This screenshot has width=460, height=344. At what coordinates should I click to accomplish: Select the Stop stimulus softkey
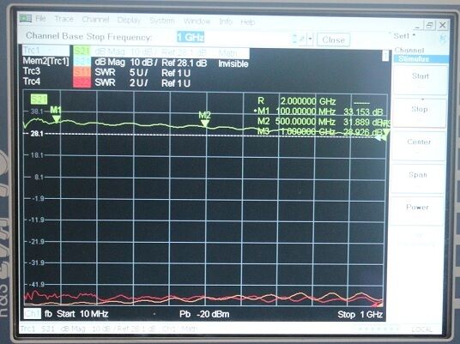tap(419, 112)
